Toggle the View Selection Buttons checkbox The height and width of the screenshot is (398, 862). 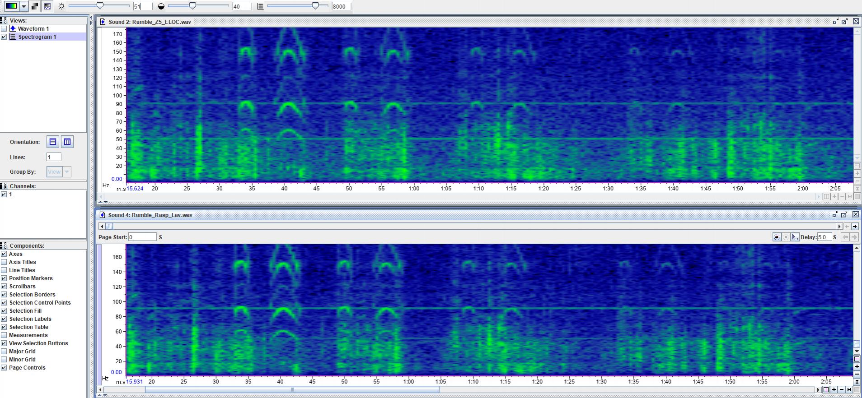click(4, 343)
